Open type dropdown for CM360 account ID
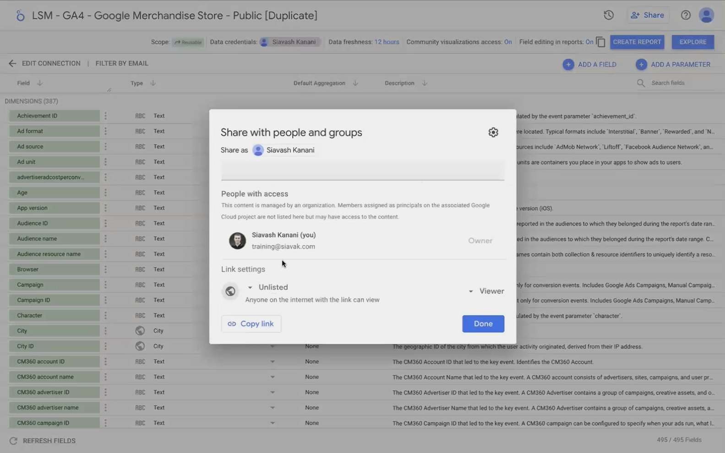Screen dimensions: 725x453 coord(273,362)
